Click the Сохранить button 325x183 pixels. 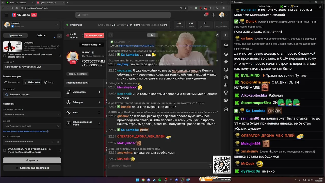(x=32, y=160)
